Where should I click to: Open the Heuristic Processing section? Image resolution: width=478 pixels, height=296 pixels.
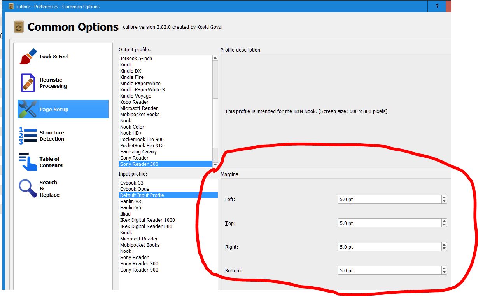coord(63,83)
